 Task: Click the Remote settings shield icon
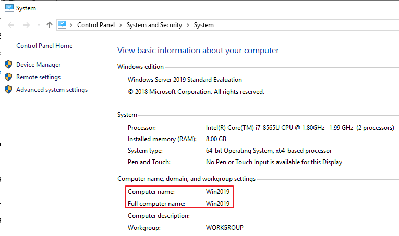(x=8, y=77)
